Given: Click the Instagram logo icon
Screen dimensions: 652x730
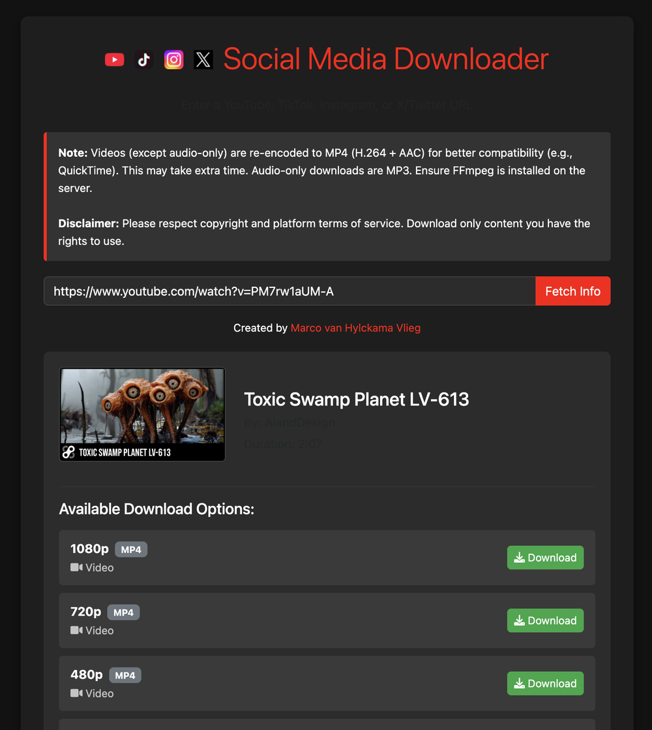Looking at the screenshot, I should [x=173, y=60].
